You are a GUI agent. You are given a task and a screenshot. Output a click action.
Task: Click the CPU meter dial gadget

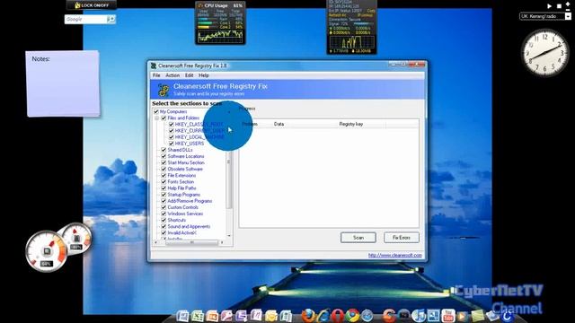point(47,251)
